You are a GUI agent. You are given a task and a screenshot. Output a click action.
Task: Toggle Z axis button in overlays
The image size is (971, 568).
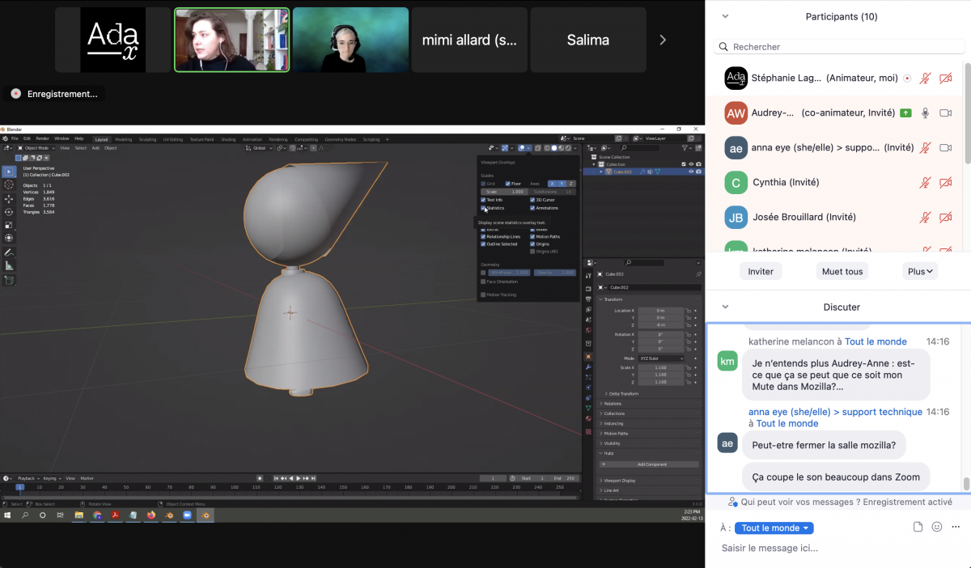coord(571,184)
